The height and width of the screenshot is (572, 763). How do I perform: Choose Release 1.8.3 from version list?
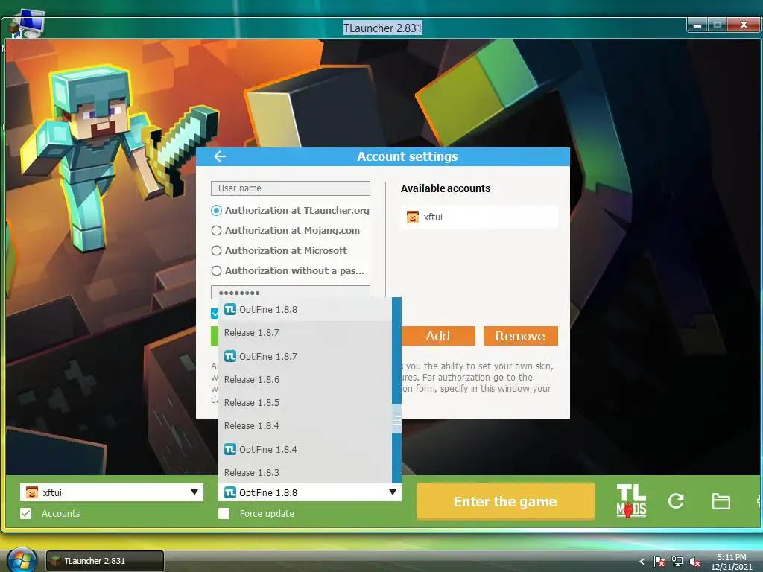click(305, 471)
